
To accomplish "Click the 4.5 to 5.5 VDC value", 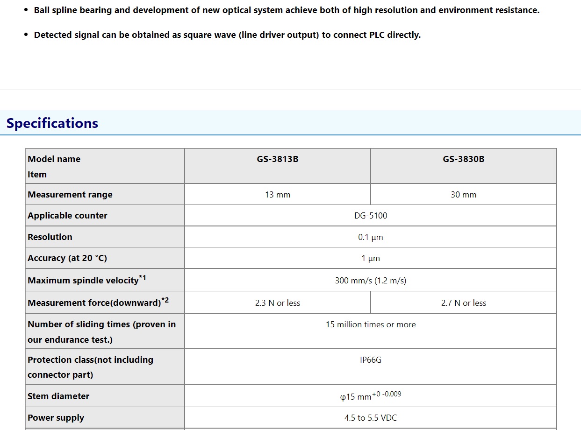I will click(x=370, y=418).
